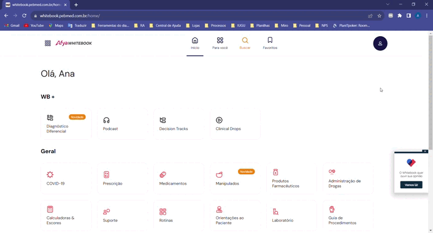Screen dimensions: 433x233
Task: Expand Central de Ajuda bookmark folder
Action: 165,25
